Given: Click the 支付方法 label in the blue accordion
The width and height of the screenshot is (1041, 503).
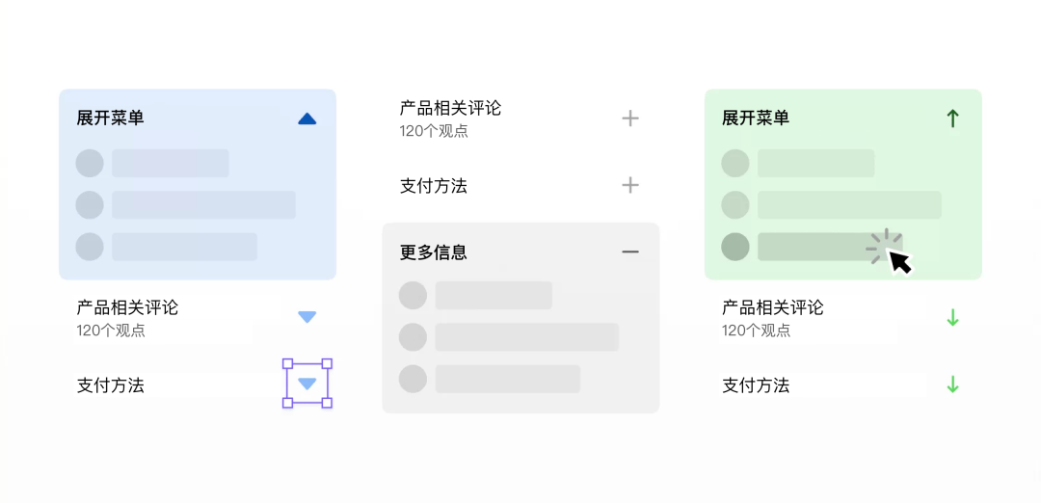Looking at the screenshot, I should click(111, 385).
